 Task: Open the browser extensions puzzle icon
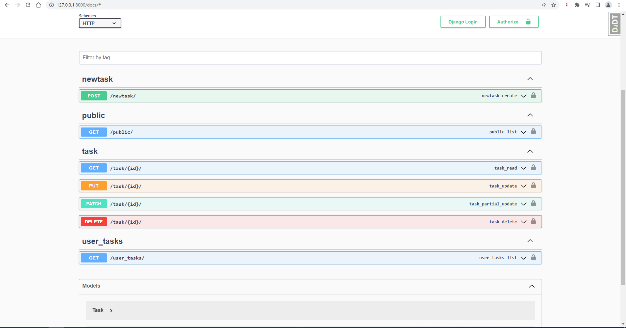[577, 5]
